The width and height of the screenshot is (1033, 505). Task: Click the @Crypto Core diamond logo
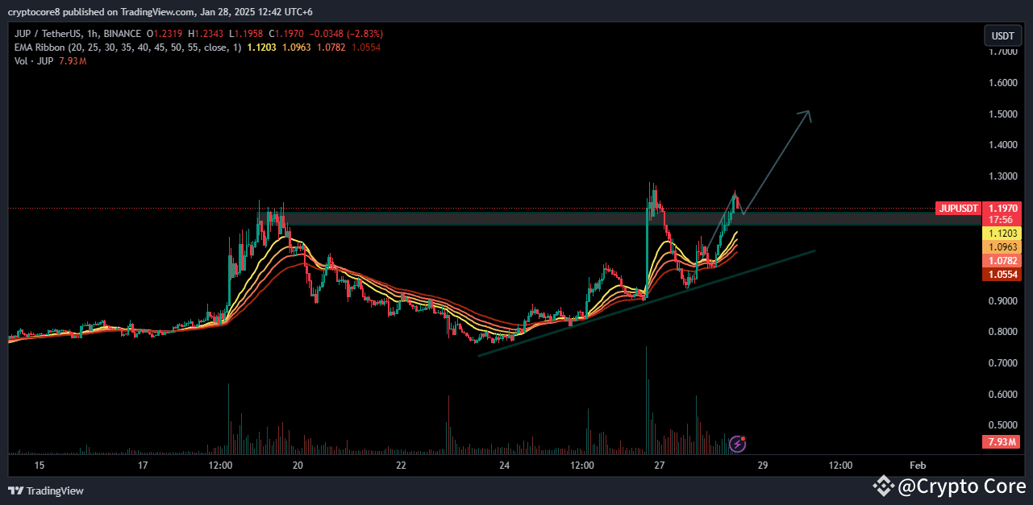pyautogui.click(x=884, y=486)
